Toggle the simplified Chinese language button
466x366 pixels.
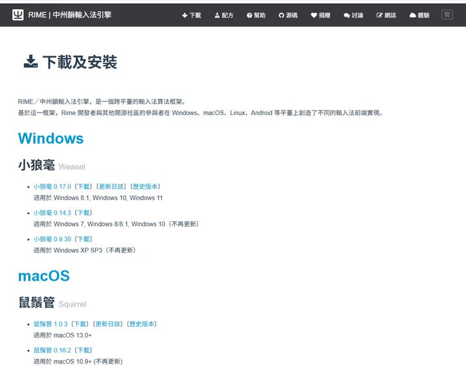[x=447, y=14]
